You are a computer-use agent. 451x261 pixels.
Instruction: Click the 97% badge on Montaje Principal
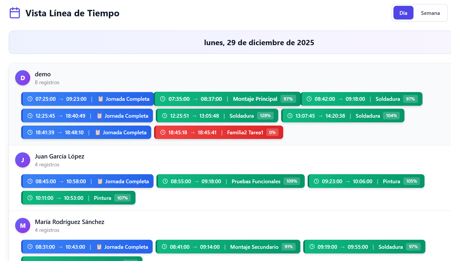[288, 99]
